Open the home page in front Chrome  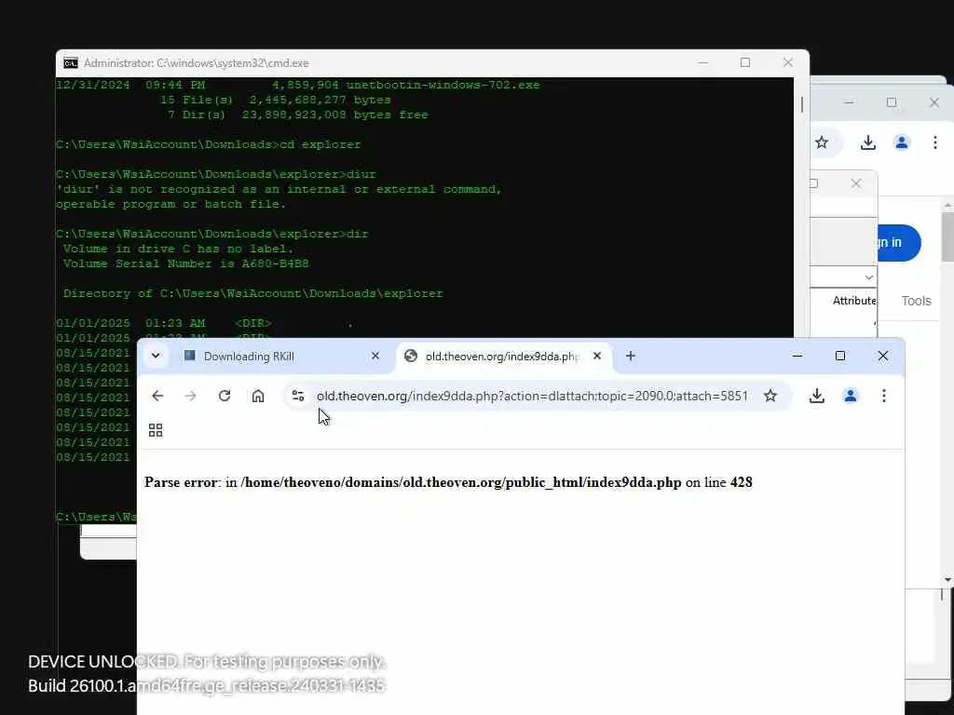pos(258,396)
